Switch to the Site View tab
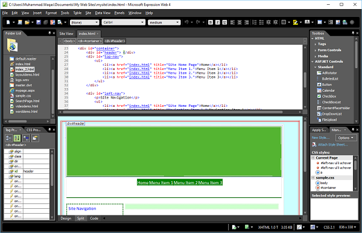Viewport: 362px width, 233px height. (x=66, y=33)
